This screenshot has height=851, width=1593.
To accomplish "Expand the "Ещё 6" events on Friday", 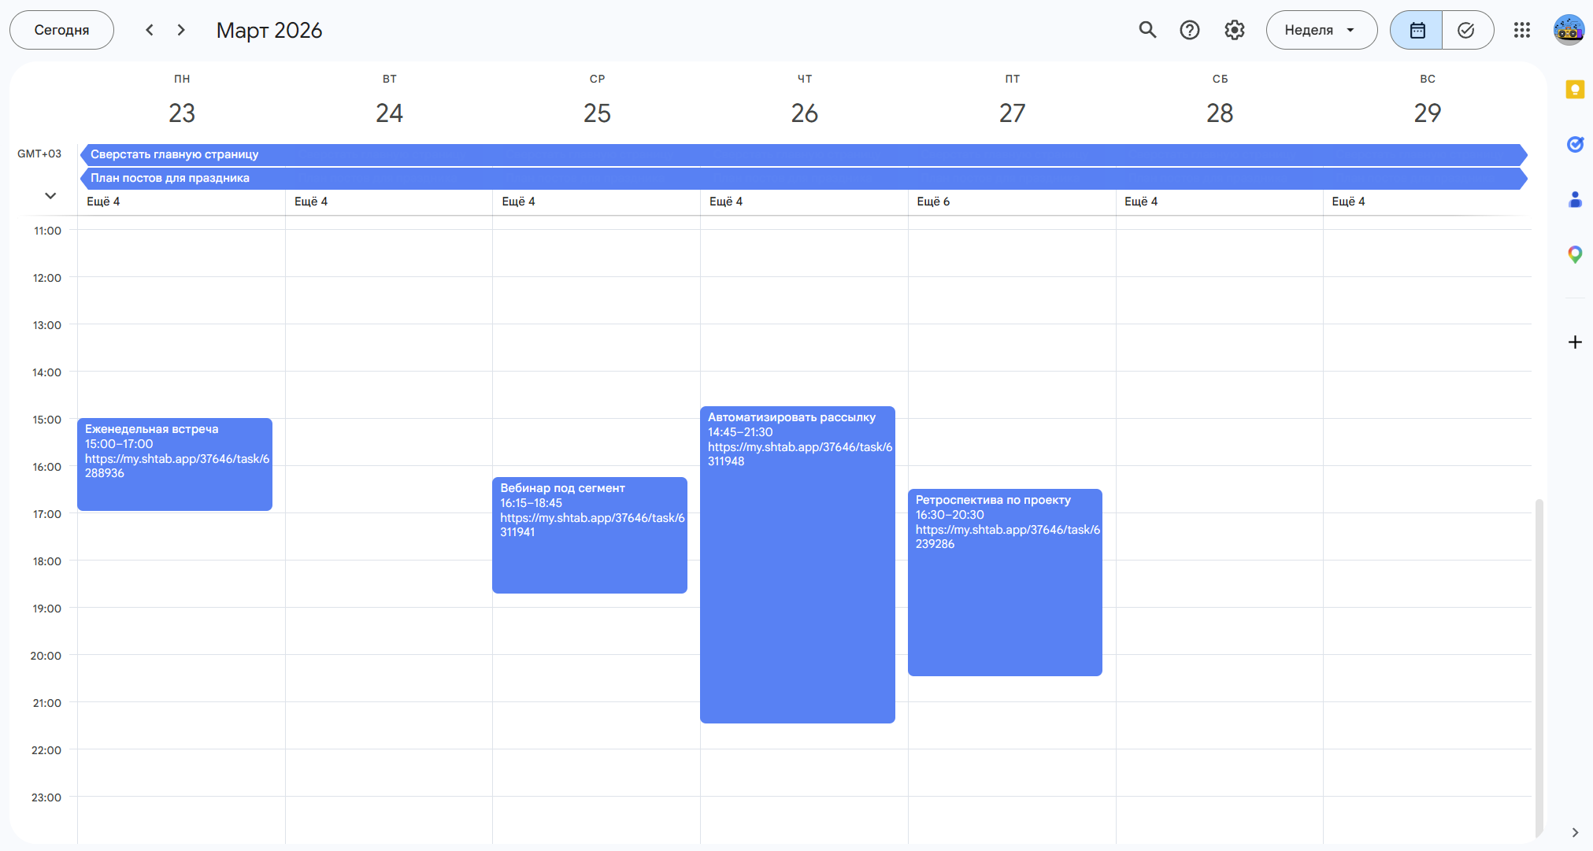I will pos(933,202).
